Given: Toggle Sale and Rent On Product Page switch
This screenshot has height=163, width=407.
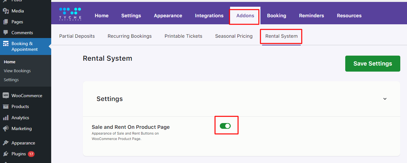Looking at the screenshot, I should pyautogui.click(x=225, y=126).
